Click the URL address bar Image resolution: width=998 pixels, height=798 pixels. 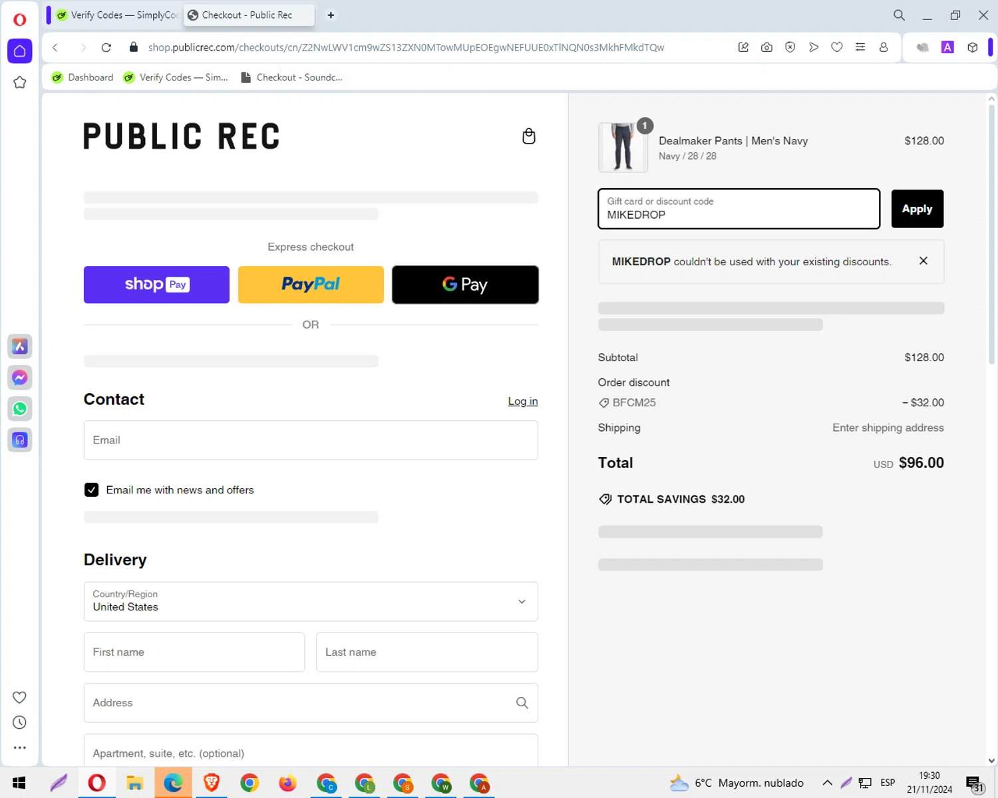point(406,47)
